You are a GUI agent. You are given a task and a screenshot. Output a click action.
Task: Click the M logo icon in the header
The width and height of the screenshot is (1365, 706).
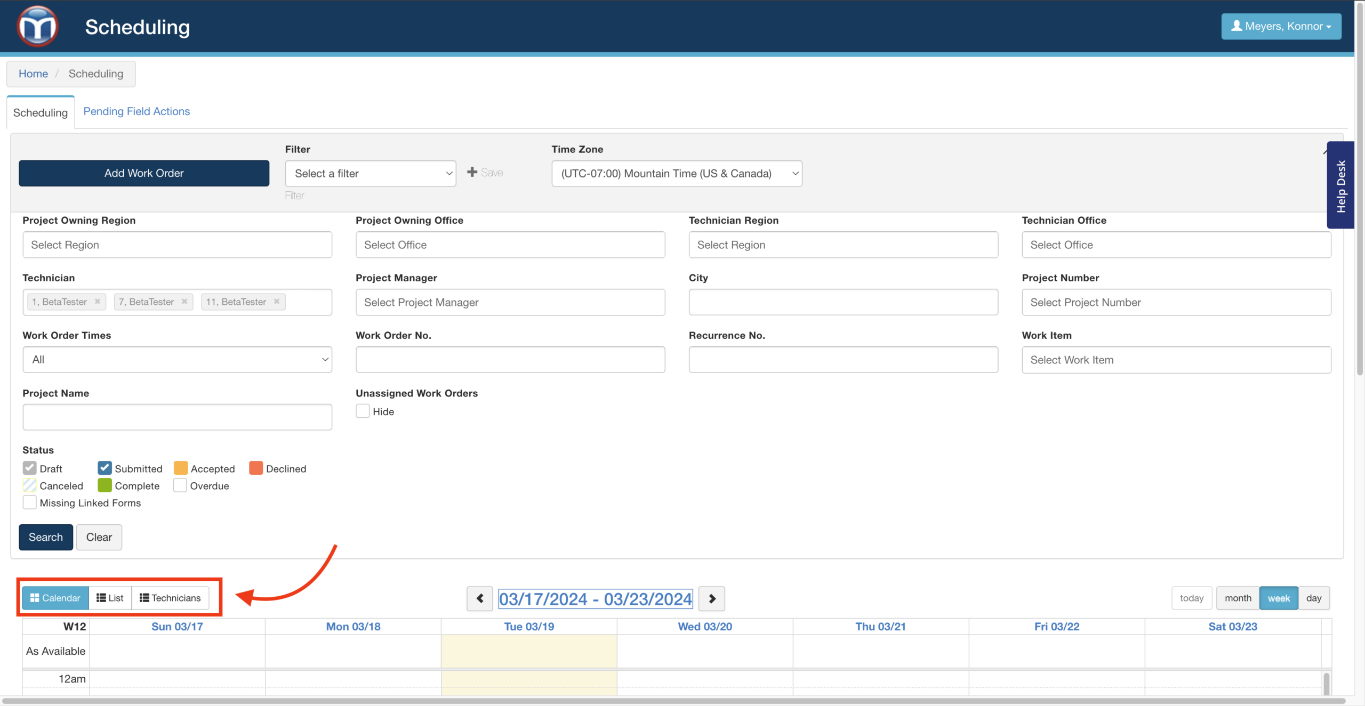point(37,27)
